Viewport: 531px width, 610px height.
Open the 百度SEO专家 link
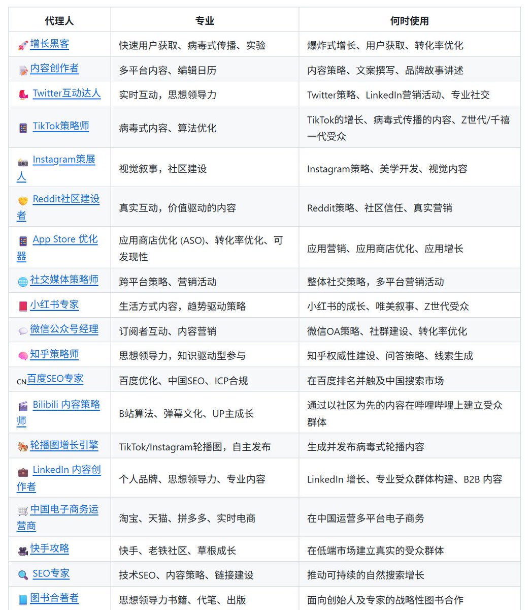(x=55, y=379)
